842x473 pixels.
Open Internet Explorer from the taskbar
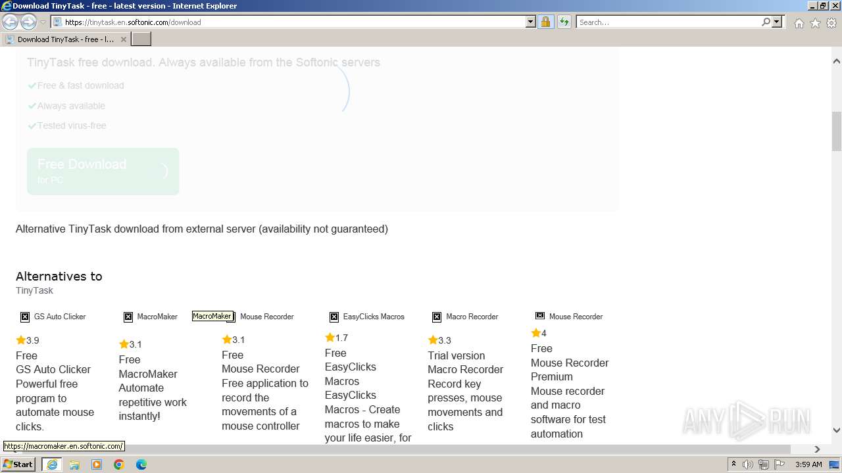pos(52,464)
